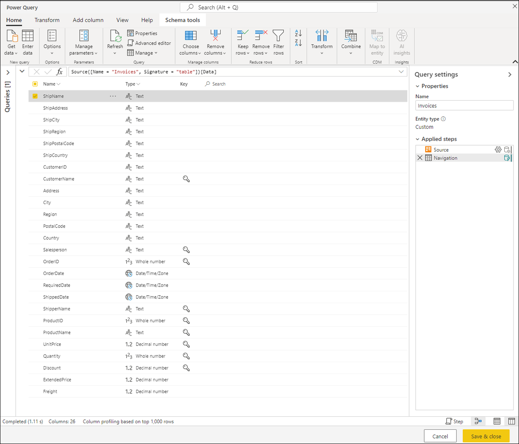Delete the Navigation step
The width and height of the screenshot is (519, 444).
pyautogui.click(x=420, y=158)
